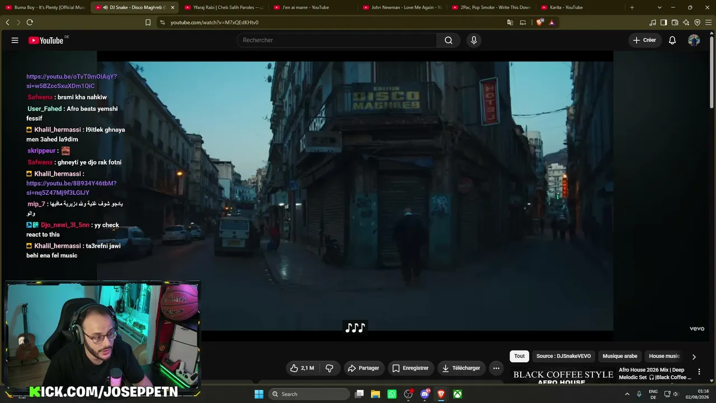The image size is (716, 403).
Task: Open options for Afro House 2026 Mix
Action: pyautogui.click(x=699, y=372)
